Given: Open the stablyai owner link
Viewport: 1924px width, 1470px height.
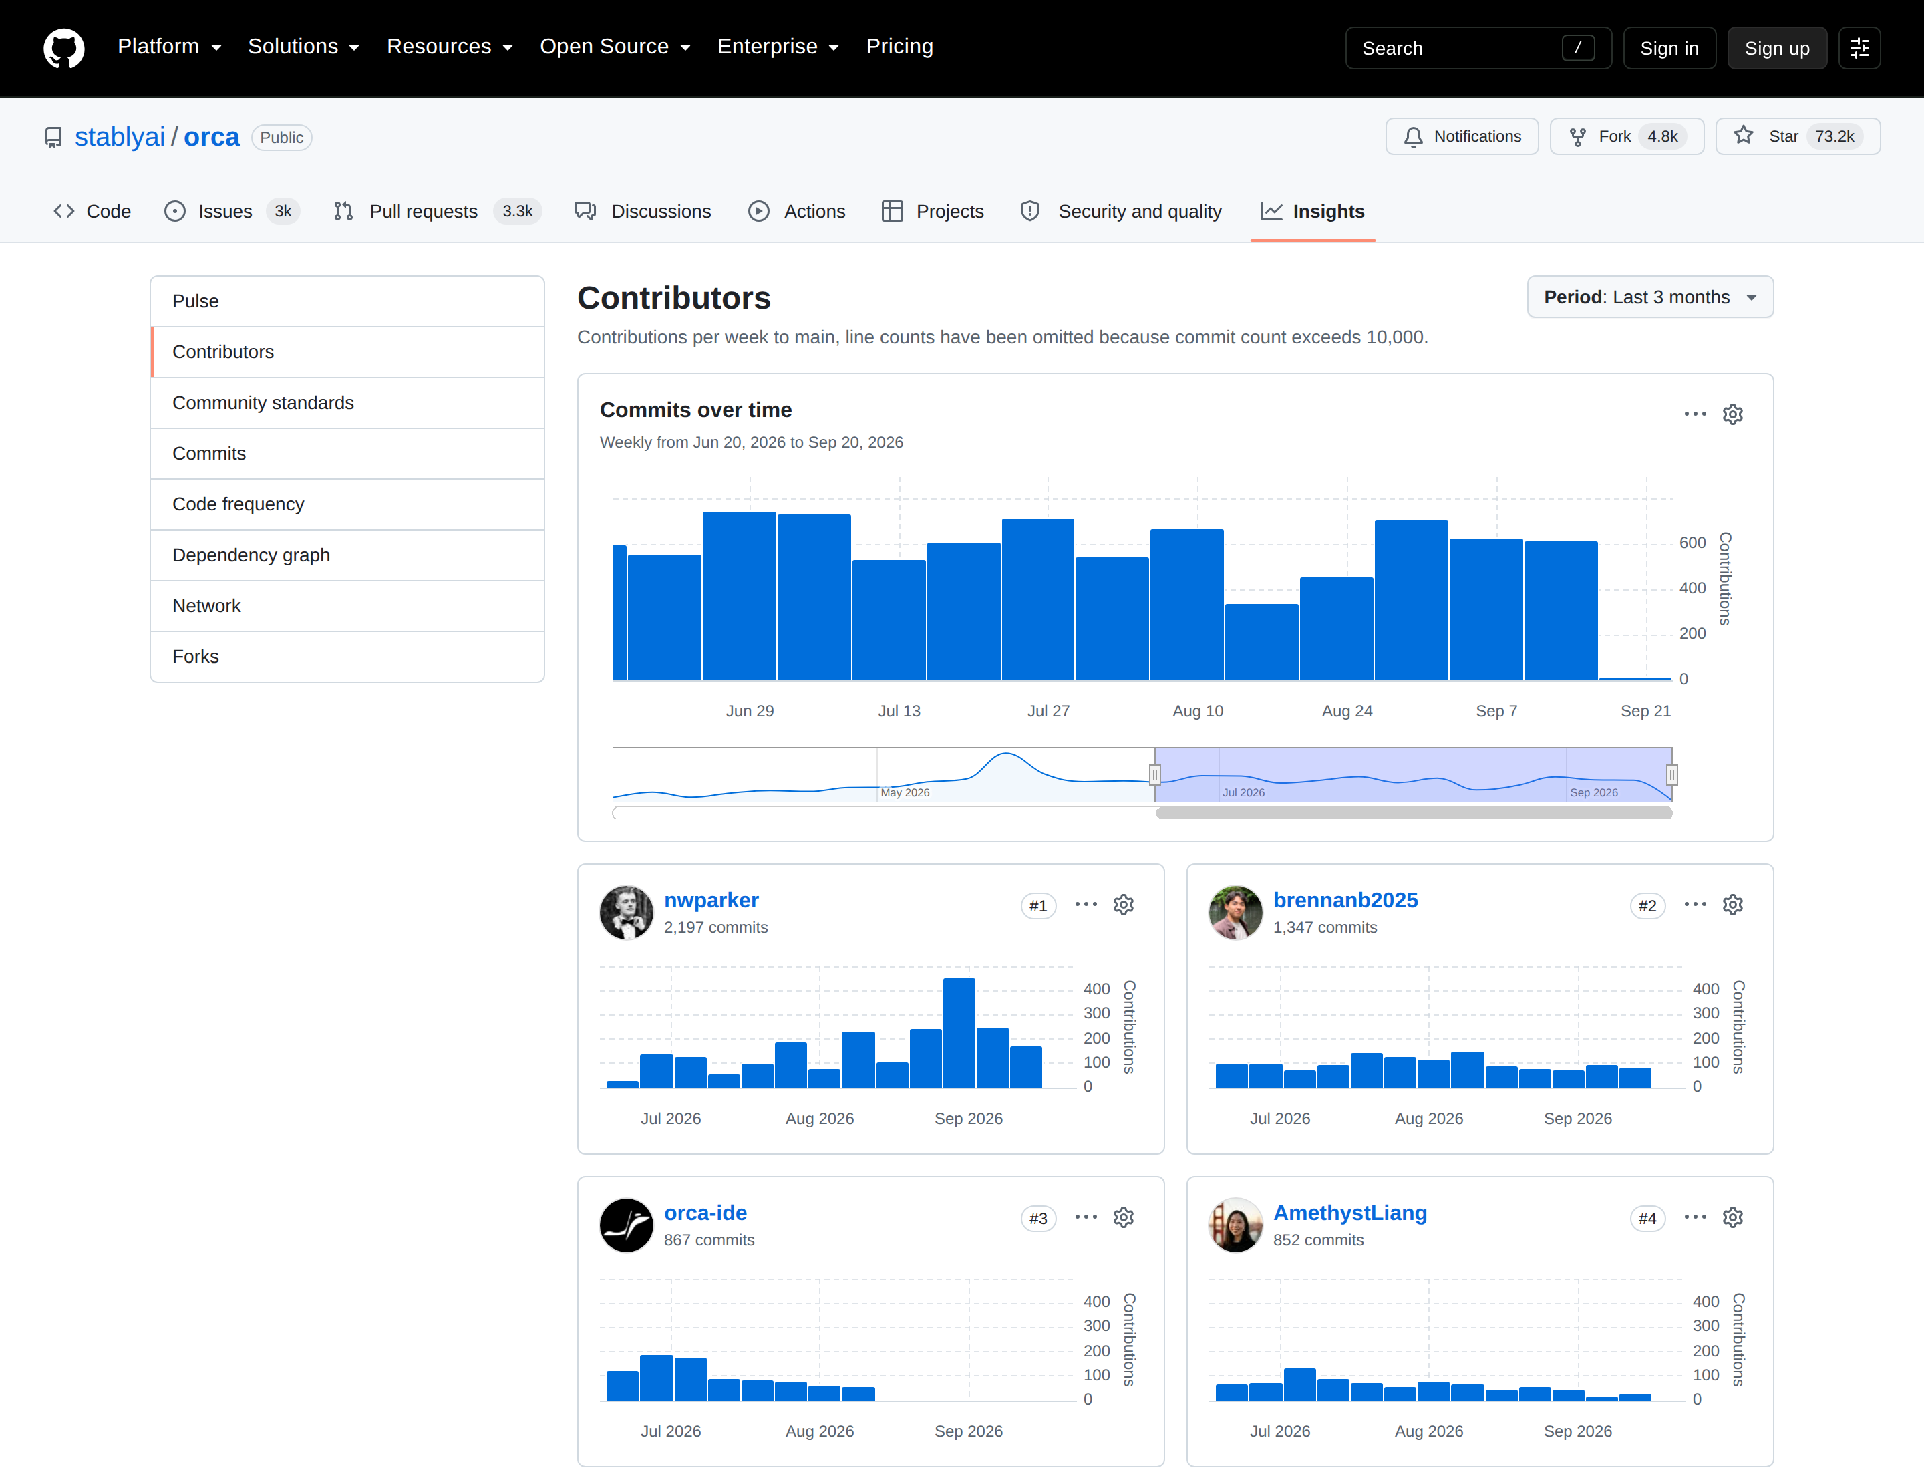Looking at the screenshot, I should [x=120, y=138].
